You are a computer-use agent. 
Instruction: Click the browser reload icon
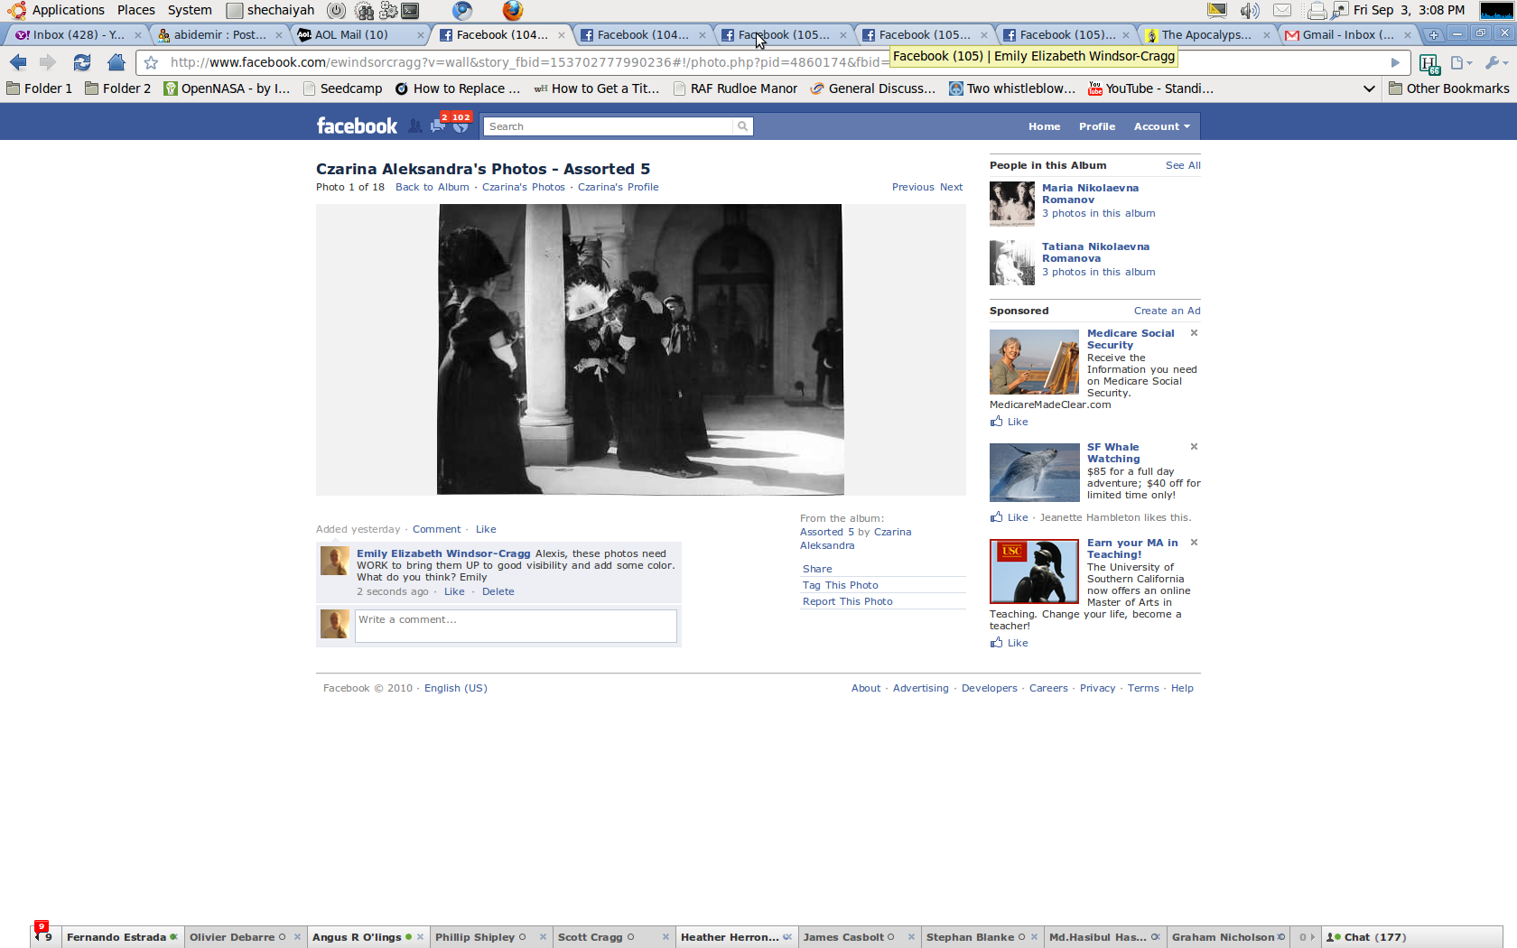click(x=81, y=62)
